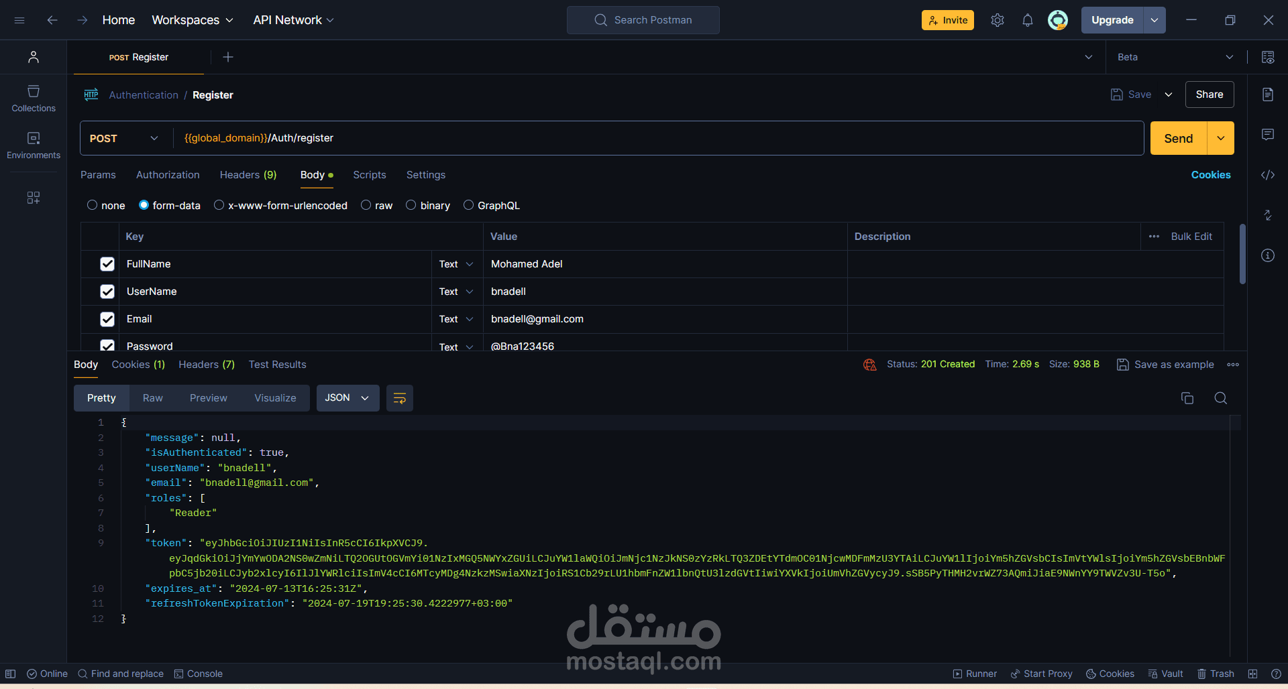Screen dimensions: 1288x689
Task: Toggle line wrap in response body
Action: tap(400, 398)
